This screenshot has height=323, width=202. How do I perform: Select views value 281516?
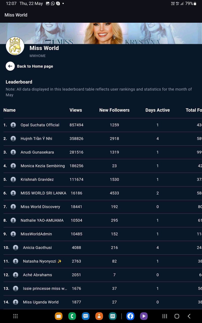pos(77,152)
